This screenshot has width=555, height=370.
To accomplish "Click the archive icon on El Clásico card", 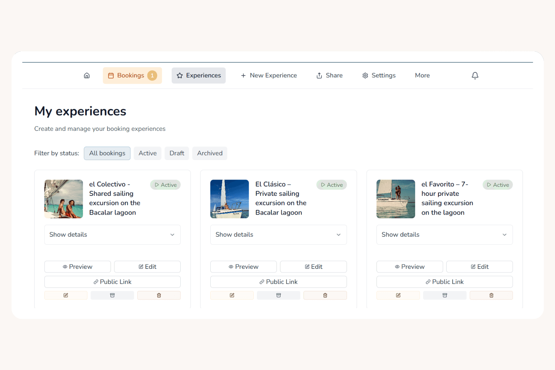I will tap(278, 295).
